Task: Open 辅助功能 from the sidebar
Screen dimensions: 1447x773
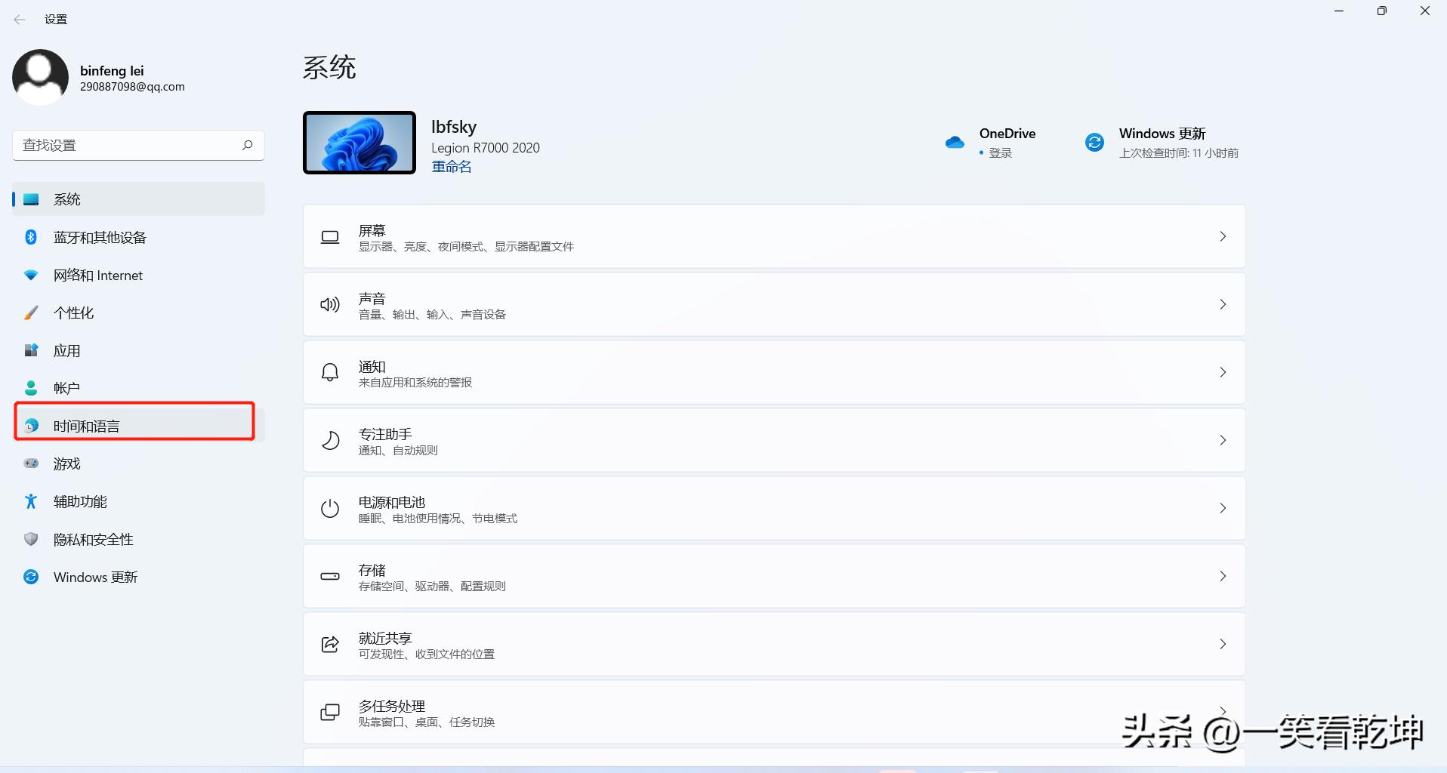Action: pos(80,501)
